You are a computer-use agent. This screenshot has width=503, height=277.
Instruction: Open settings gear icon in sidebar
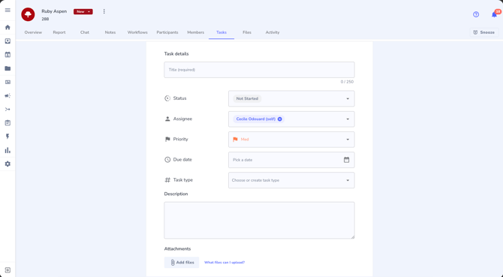click(8, 164)
